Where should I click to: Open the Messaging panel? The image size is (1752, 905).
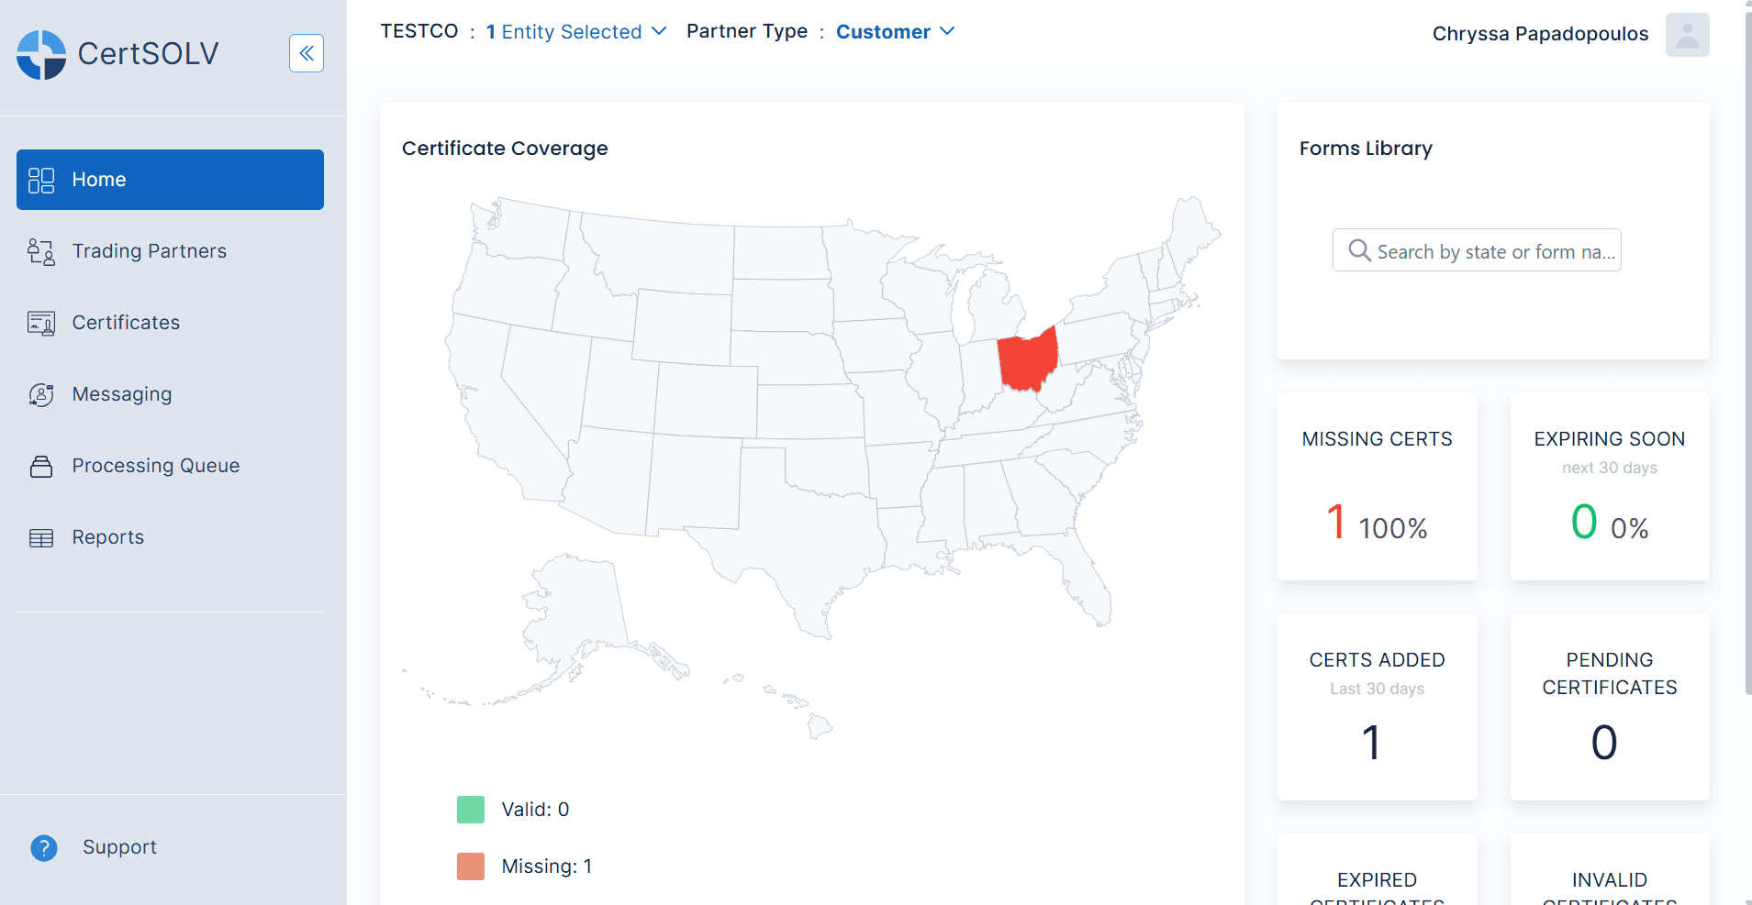click(121, 393)
